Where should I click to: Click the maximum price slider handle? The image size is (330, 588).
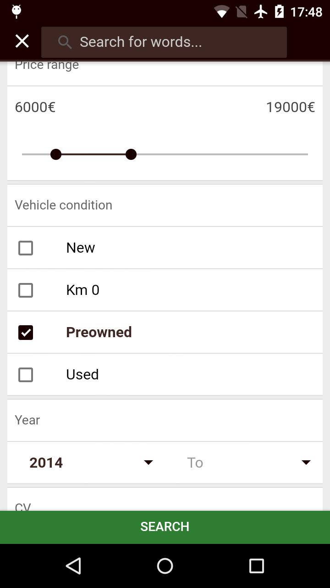click(x=131, y=154)
